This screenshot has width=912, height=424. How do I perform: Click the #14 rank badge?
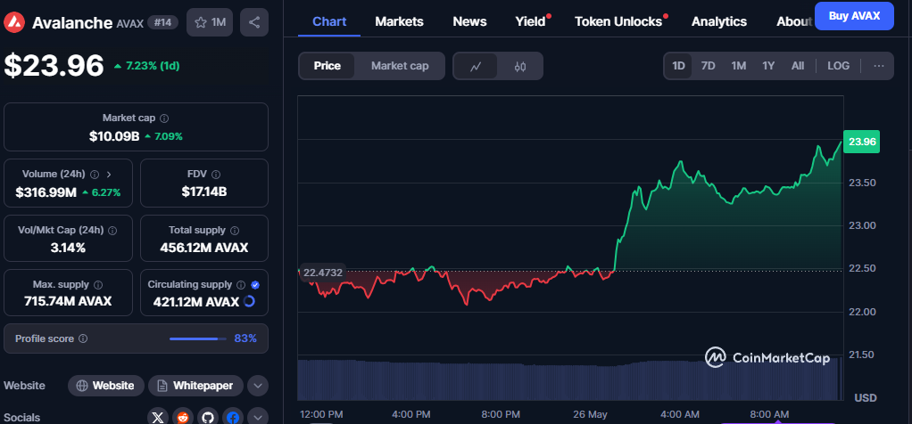(x=163, y=22)
